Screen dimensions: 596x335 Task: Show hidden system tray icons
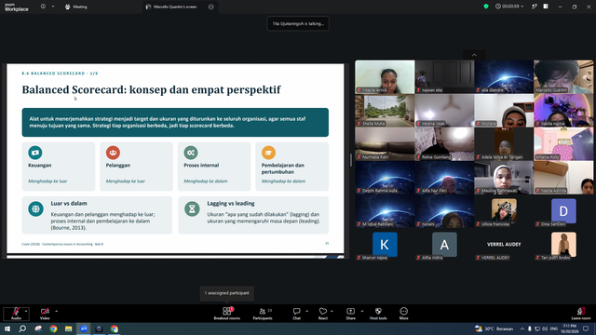[x=522, y=328]
